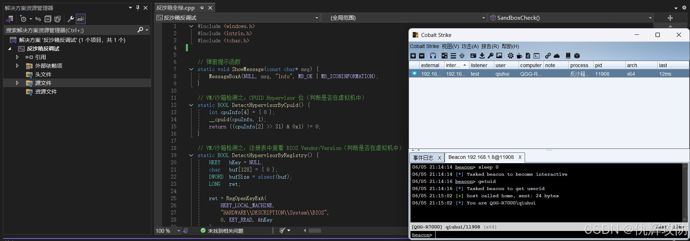This screenshot has height=241, width=690.
Task: Select the qiuhui session row in the table
Action: pyautogui.click(x=549, y=74)
